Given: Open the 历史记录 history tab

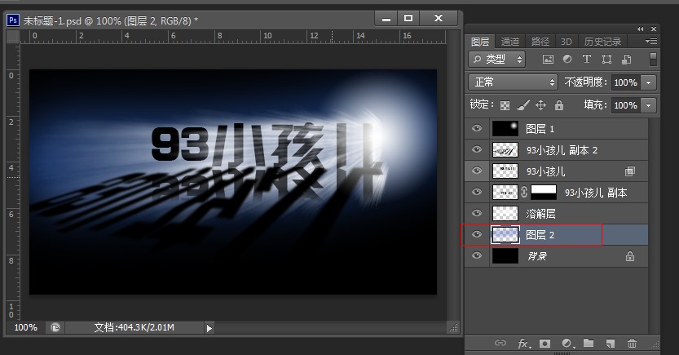Looking at the screenshot, I should (x=602, y=42).
